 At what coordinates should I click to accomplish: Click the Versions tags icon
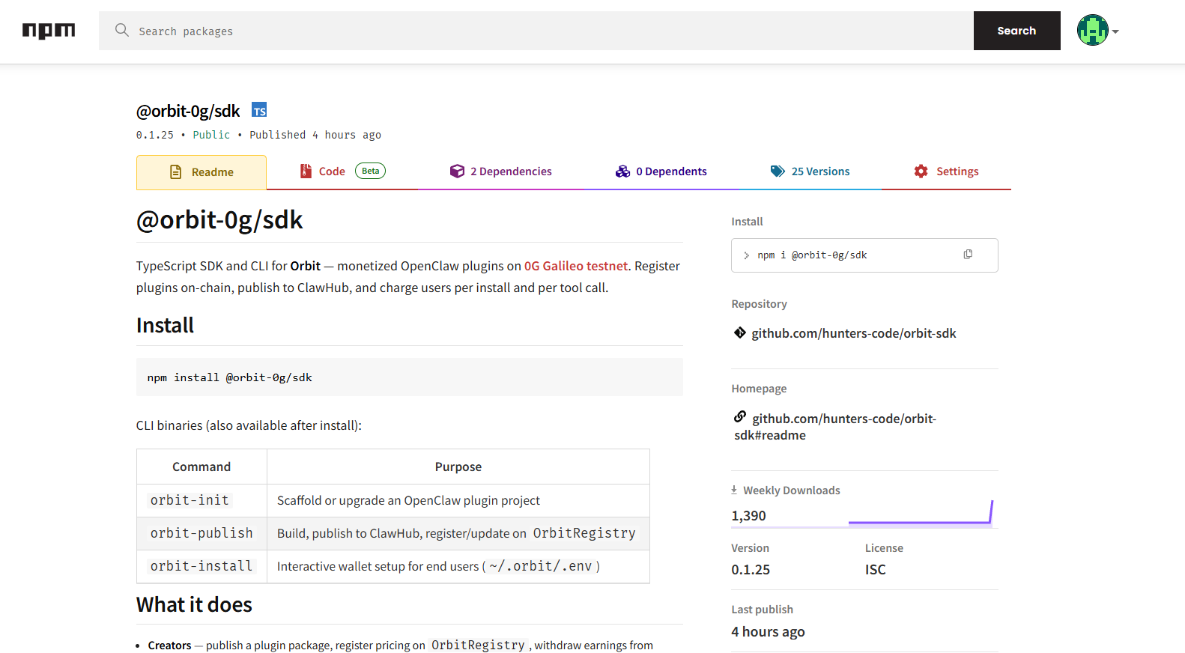tap(778, 171)
